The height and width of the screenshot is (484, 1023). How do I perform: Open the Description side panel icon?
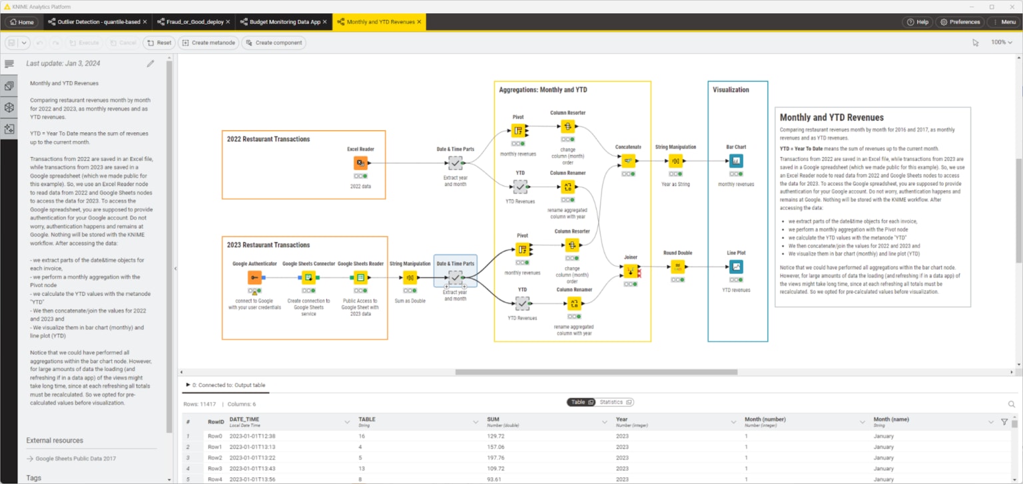pyautogui.click(x=9, y=64)
